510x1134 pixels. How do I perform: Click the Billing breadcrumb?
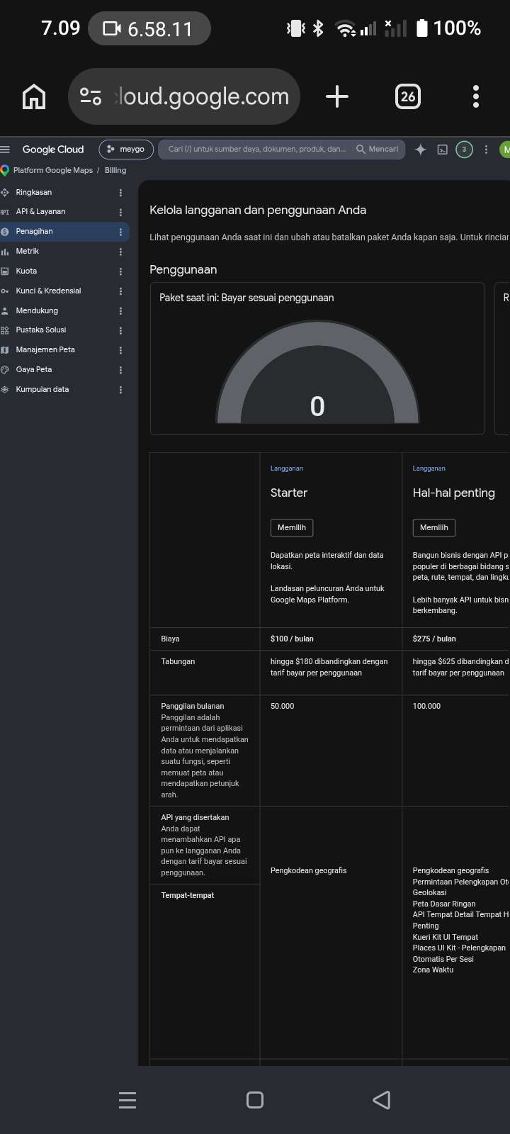(115, 170)
